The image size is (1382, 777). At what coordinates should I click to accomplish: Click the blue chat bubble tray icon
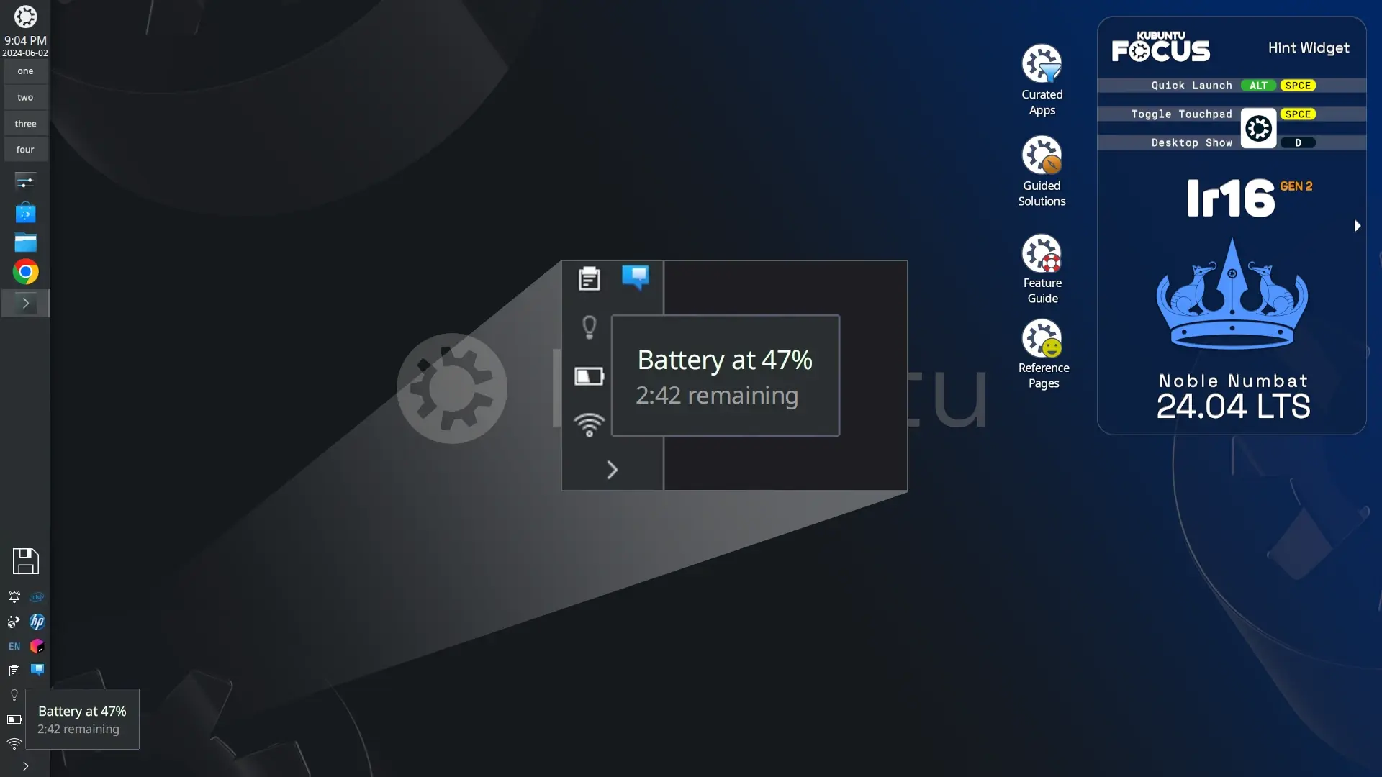point(37,670)
